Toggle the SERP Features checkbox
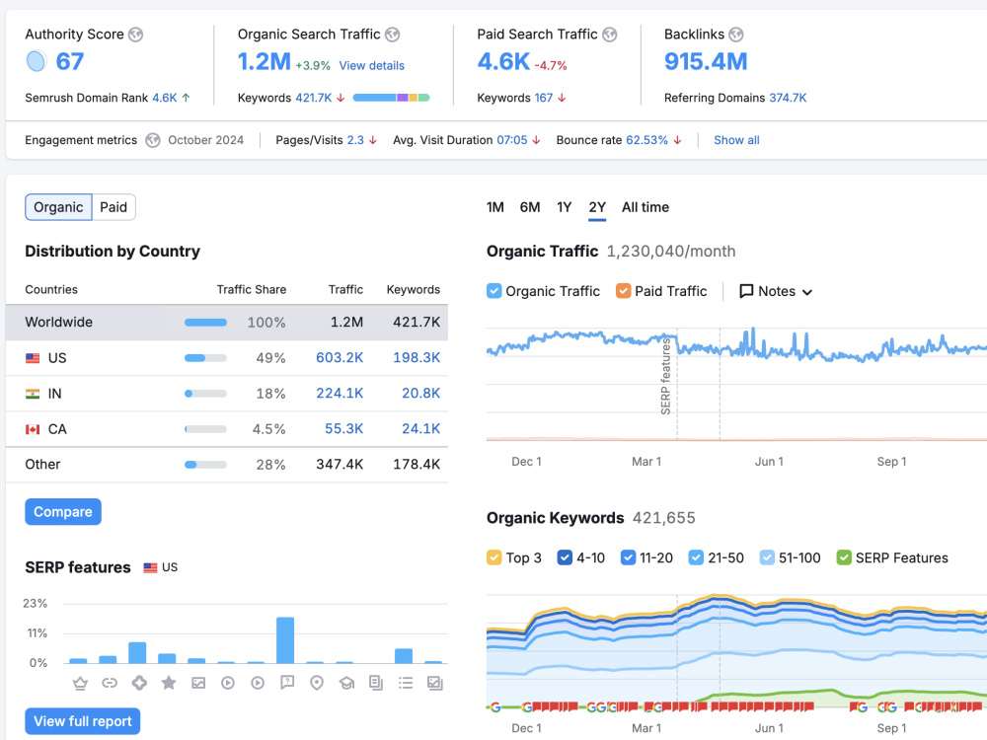 pos(844,557)
